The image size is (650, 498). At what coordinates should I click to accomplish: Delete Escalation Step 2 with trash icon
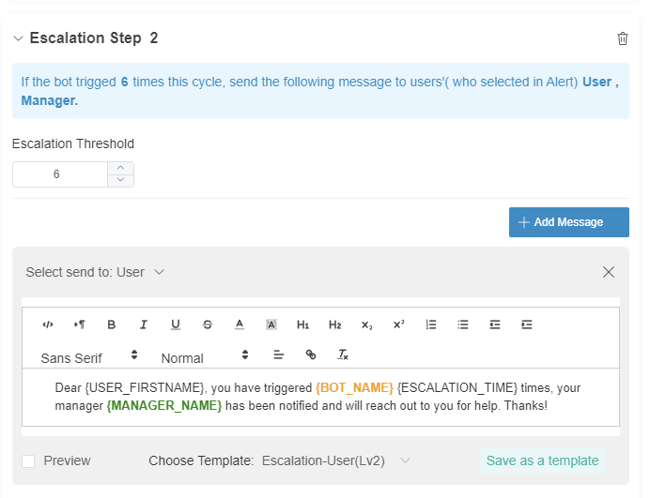coord(622,38)
